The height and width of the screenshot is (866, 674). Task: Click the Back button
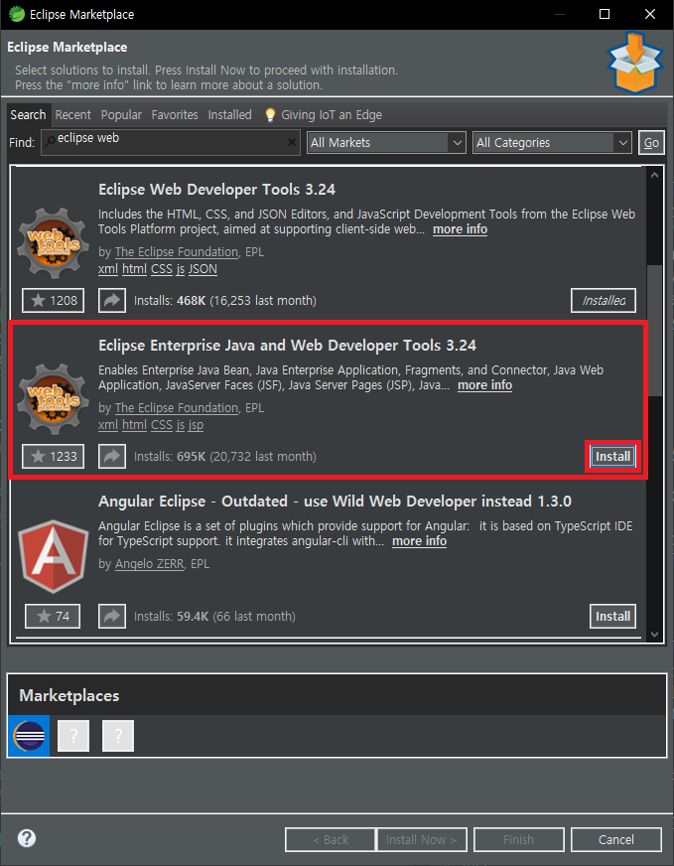pyautogui.click(x=331, y=839)
